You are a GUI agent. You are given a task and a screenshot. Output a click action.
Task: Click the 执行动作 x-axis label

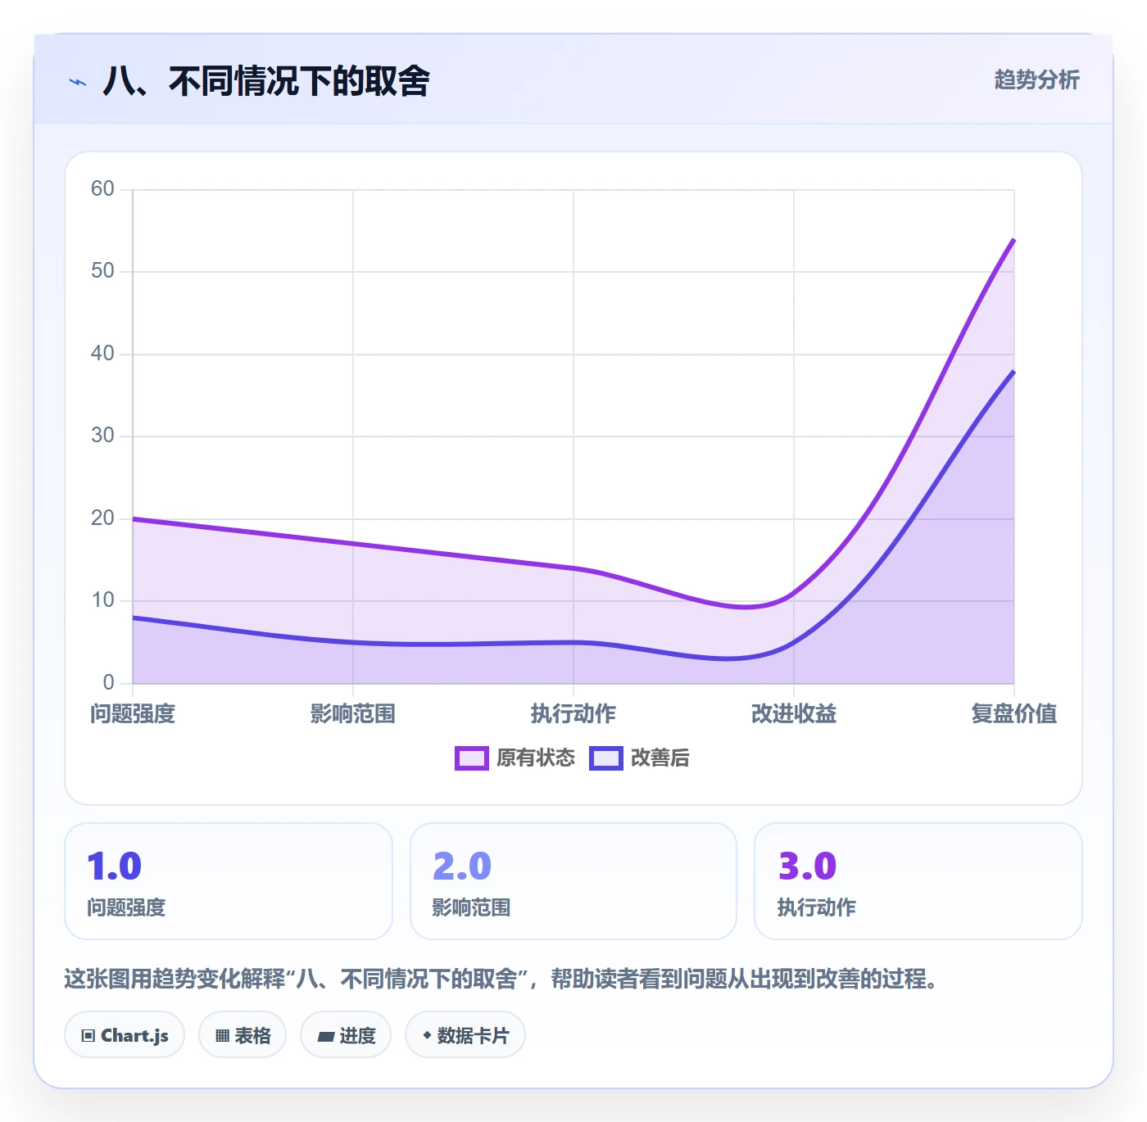[573, 714]
